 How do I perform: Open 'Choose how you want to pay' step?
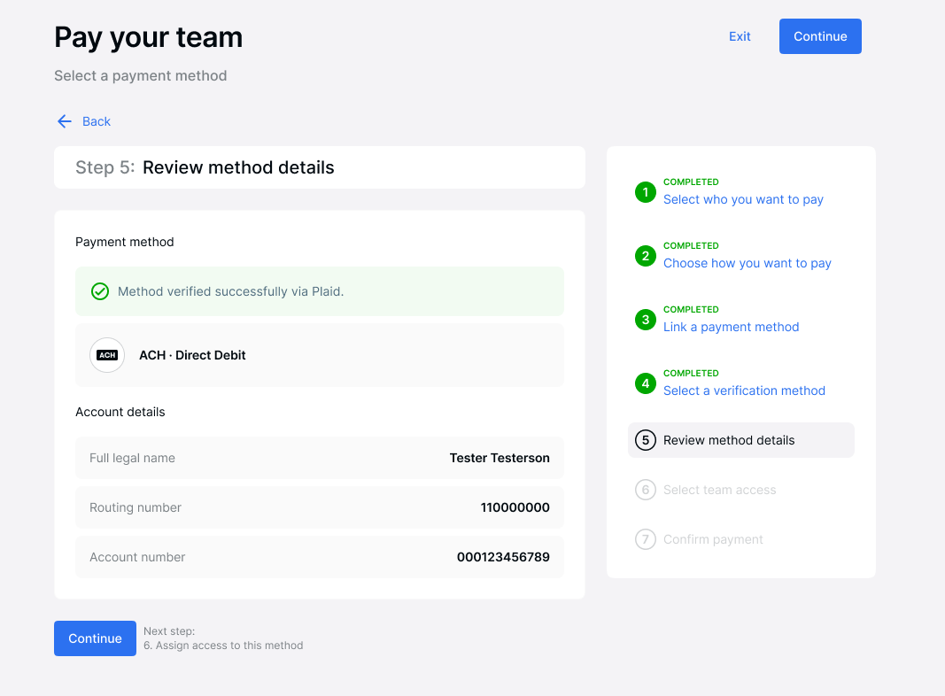pyautogui.click(x=747, y=263)
